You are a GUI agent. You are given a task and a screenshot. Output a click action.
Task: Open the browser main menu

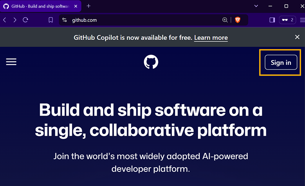(303, 20)
